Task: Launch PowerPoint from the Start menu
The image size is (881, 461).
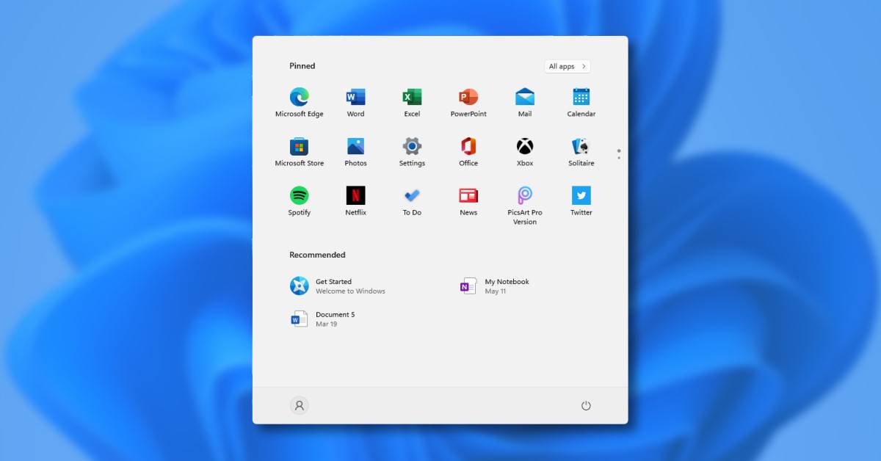Action: [x=468, y=98]
